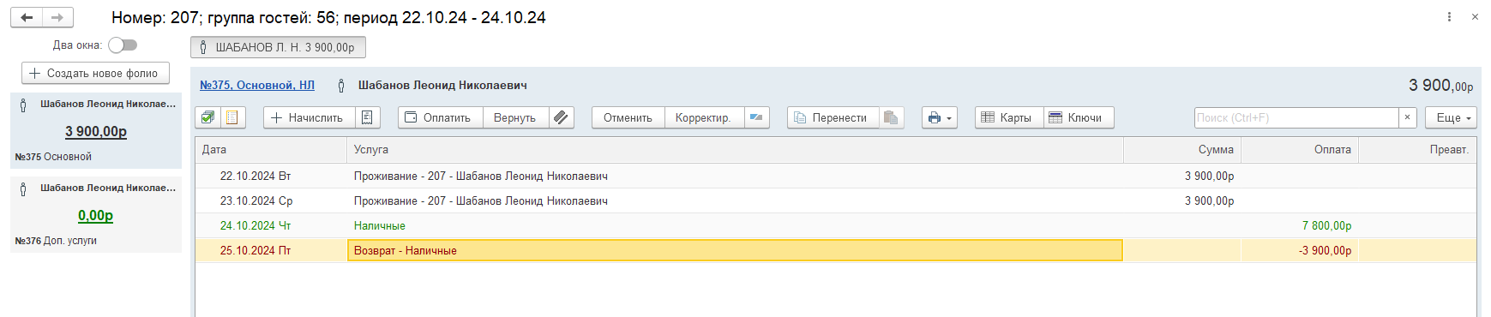Sort by the 'Преавт.' column header
The height and width of the screenshot is (317, 1491).
(x=1417, y=149)
